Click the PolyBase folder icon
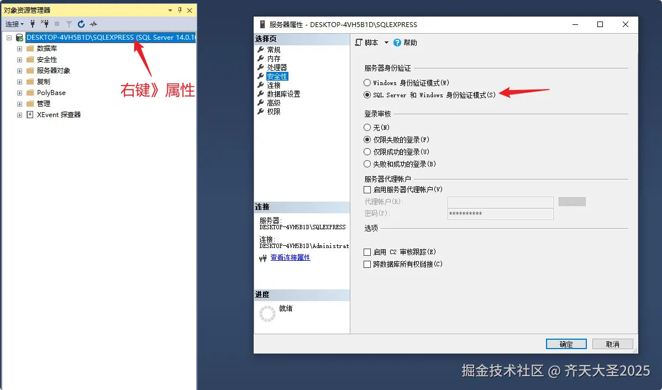 (30, 92)
